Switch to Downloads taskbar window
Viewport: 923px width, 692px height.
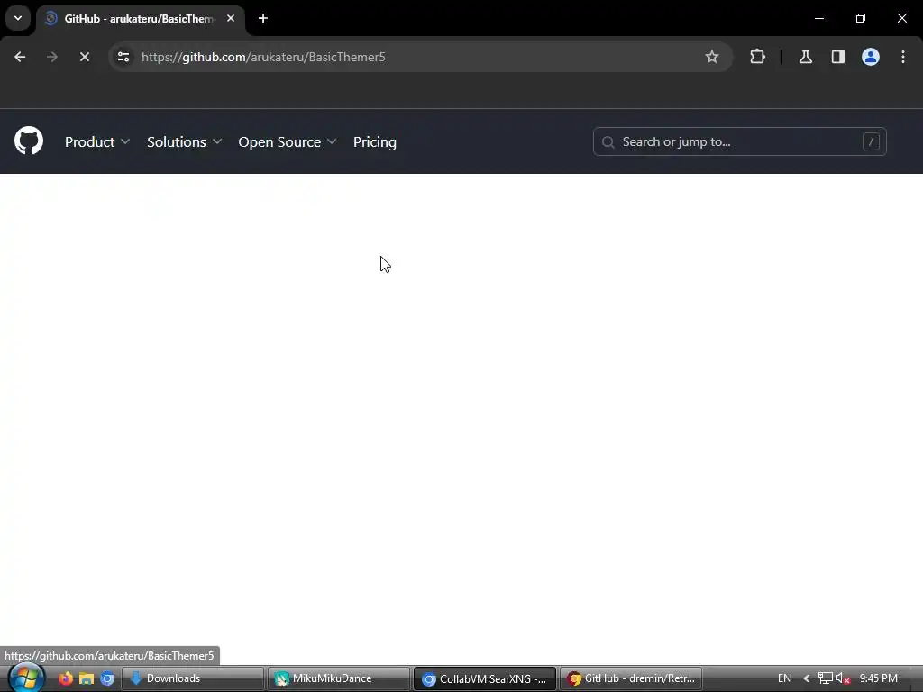pos(193,678)
